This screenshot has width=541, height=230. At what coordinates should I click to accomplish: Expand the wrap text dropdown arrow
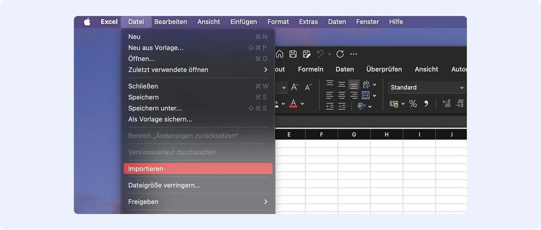tap(374, 85)
